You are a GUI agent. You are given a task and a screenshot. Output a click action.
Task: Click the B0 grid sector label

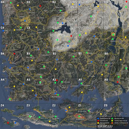106,54
